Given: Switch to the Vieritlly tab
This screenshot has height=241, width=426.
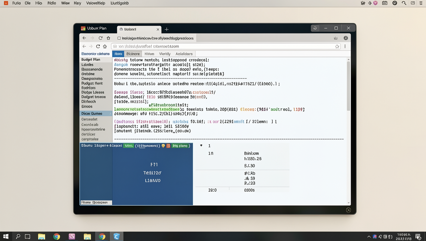Looking at the screenshot, I should pos(165,54).
